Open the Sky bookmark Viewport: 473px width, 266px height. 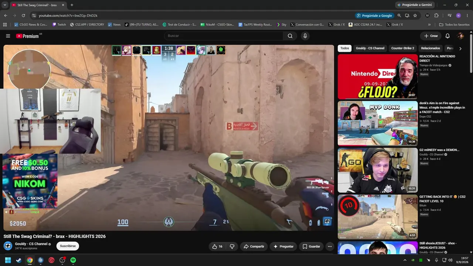281,24
